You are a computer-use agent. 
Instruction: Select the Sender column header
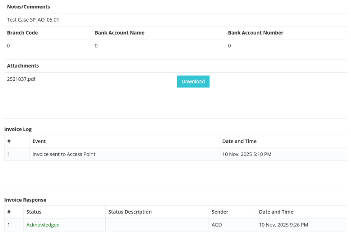coord(220,212)
